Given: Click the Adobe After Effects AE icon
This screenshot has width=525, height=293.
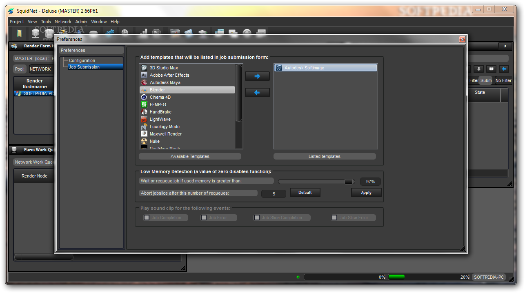Looking at the screenshot, I should coord(144,75).
